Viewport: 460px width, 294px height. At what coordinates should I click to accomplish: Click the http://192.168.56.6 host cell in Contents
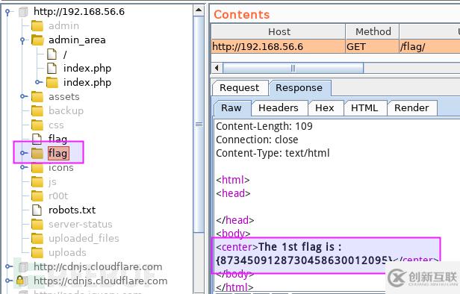pos(278,47)
